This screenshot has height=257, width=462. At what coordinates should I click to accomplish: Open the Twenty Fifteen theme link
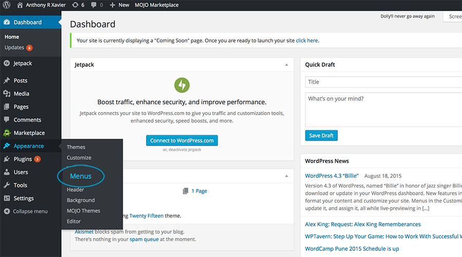pyautogui.click(x=146, y=216)
